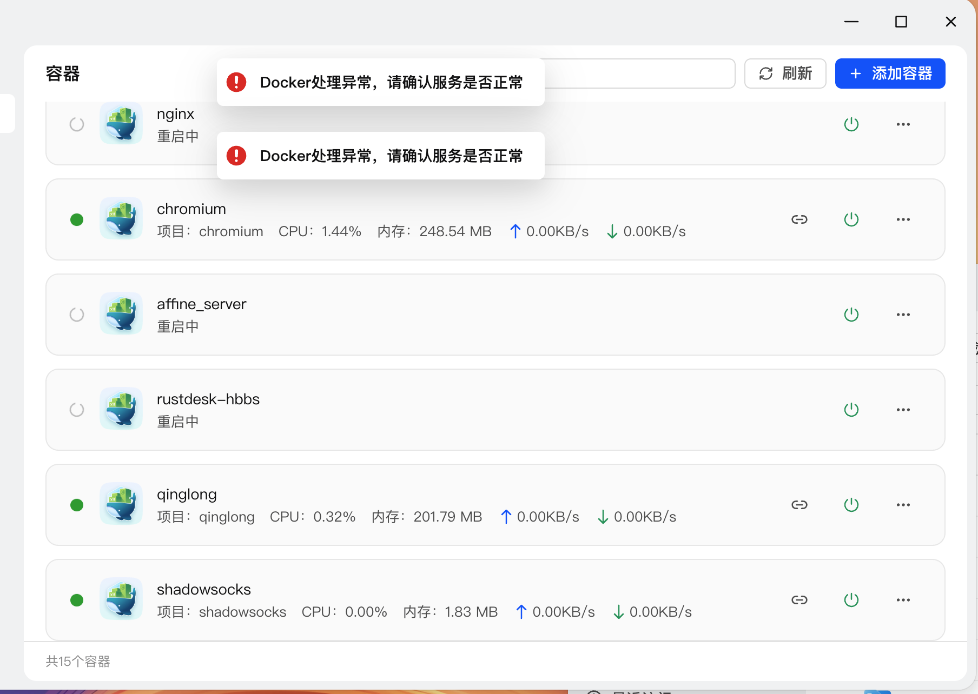Toggle power for shadowsocks container
Image resolution: width=978 pixels, height=694 pixels.
click(851, 600)
